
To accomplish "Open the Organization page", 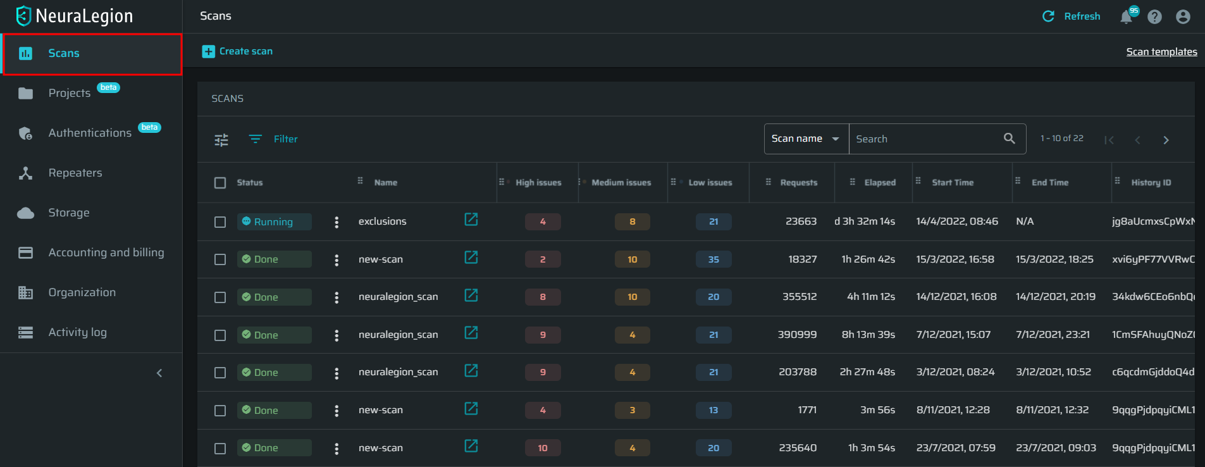I will pos(82,292).
